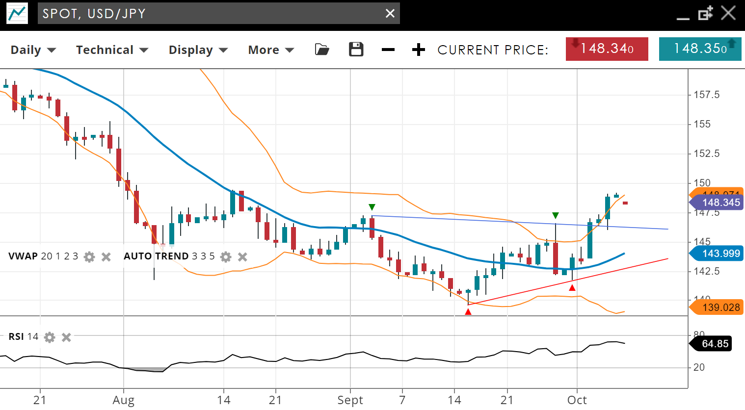Zoom in with the plus icon
This screenshot has width=745, height=410.
pos(418,50)
